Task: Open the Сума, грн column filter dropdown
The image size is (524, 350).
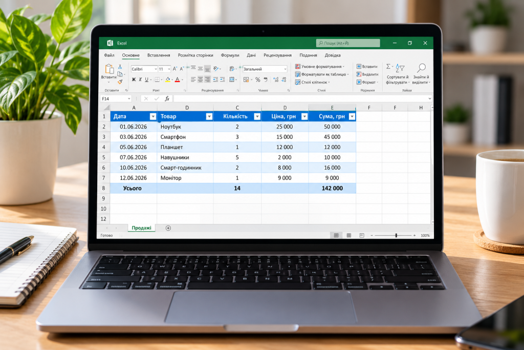Action: coord(352,116)
